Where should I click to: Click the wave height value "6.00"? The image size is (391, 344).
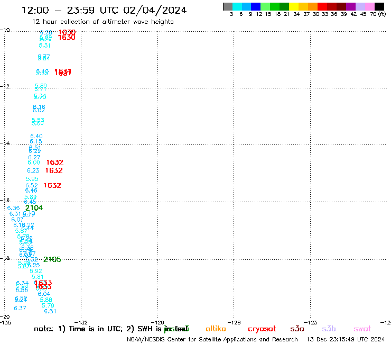[x=34, y=162]
